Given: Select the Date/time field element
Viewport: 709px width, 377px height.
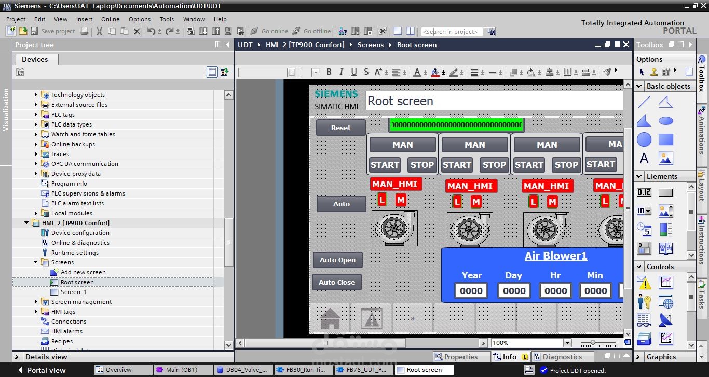Looking at the screenshot, I should (644, 230).
